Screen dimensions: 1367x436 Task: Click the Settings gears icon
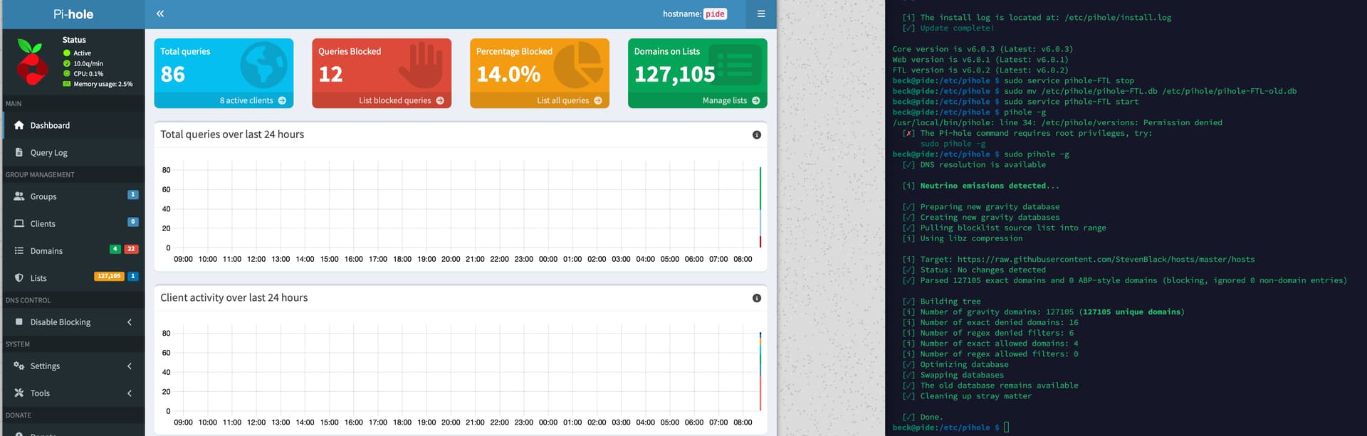click(x=19, y=366)
